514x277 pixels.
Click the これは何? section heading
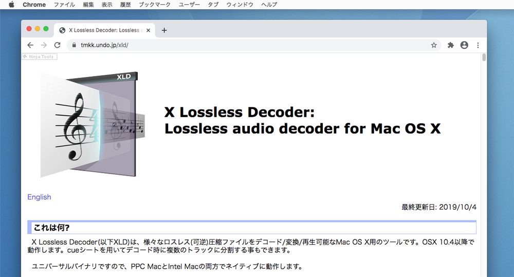coord(252,227)
